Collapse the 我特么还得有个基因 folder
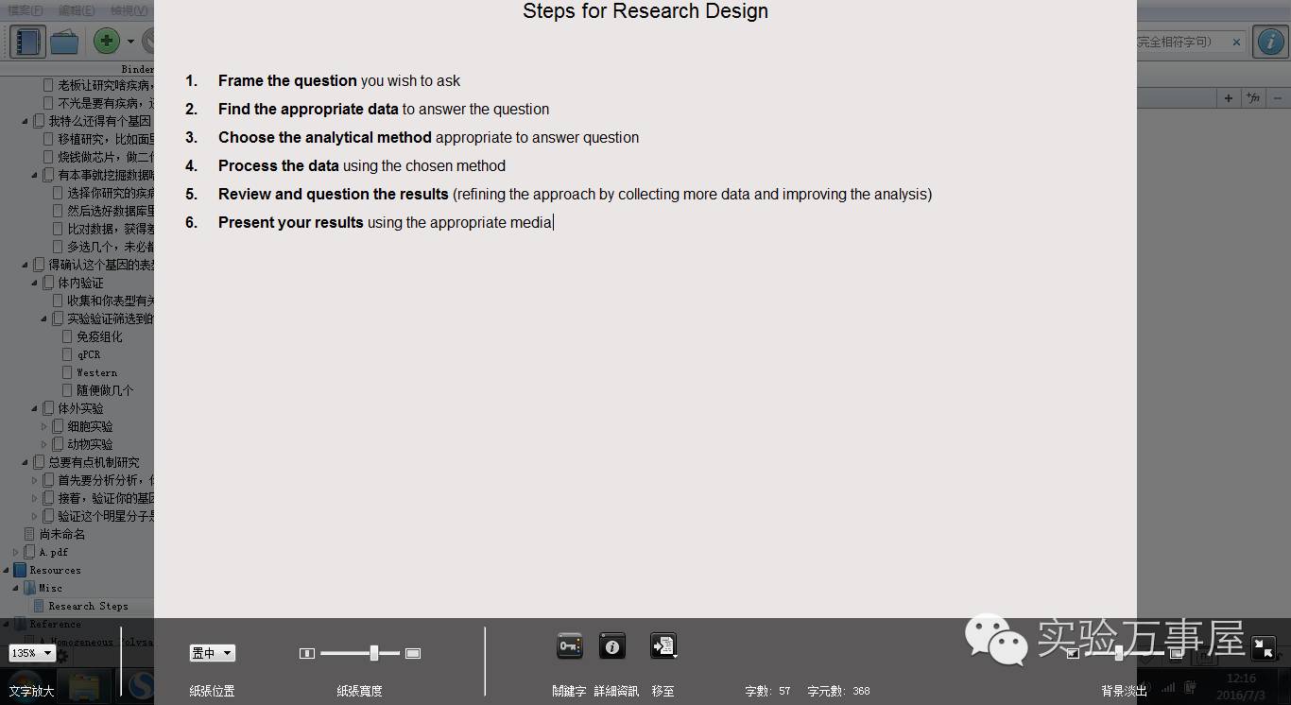This screenshot has width=1291, height=705. click(26, 121)
